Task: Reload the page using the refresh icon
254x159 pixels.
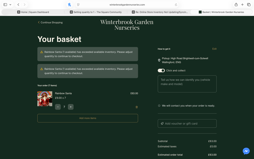Action: click(x=176, y=4)
